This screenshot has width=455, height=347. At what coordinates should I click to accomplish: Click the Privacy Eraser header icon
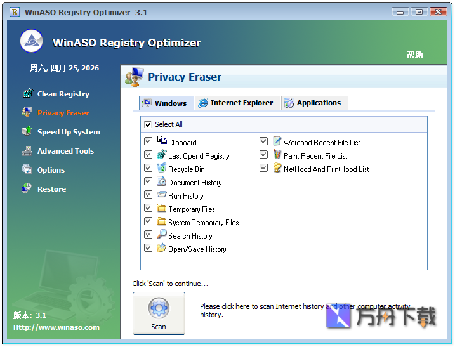(x=135, y=77)
